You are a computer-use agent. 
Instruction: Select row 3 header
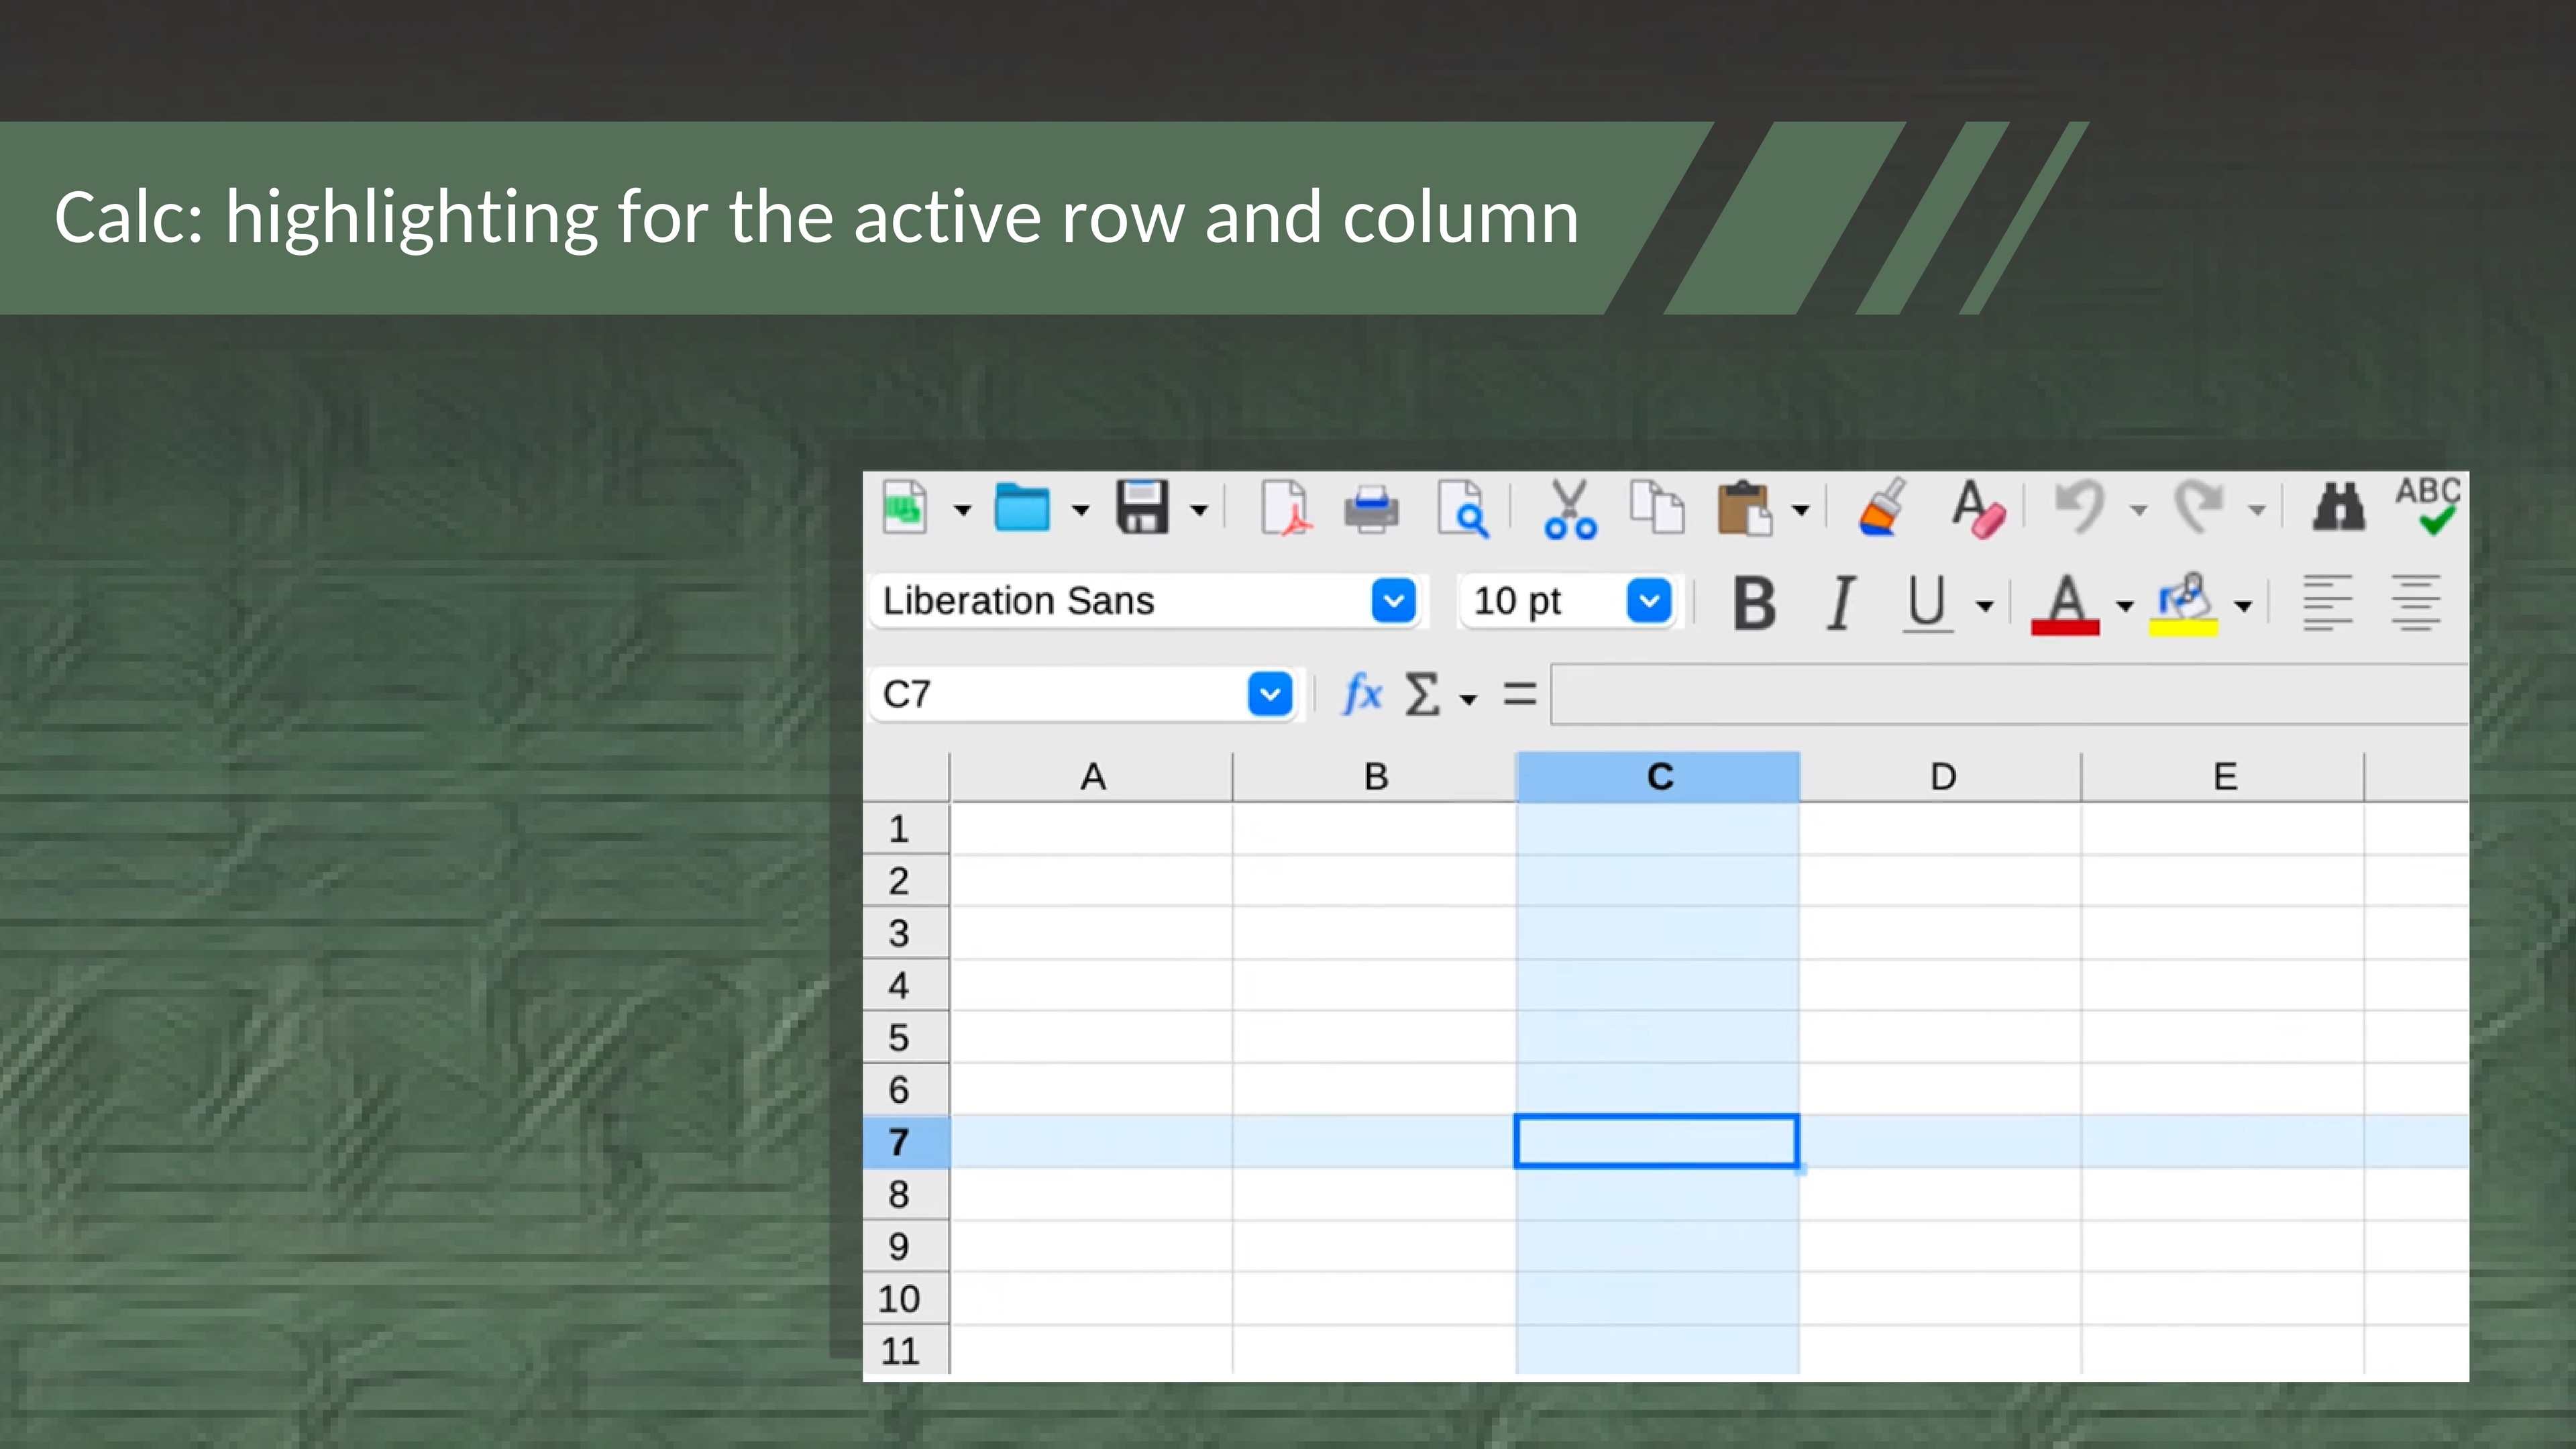click(x=899, y=933)
